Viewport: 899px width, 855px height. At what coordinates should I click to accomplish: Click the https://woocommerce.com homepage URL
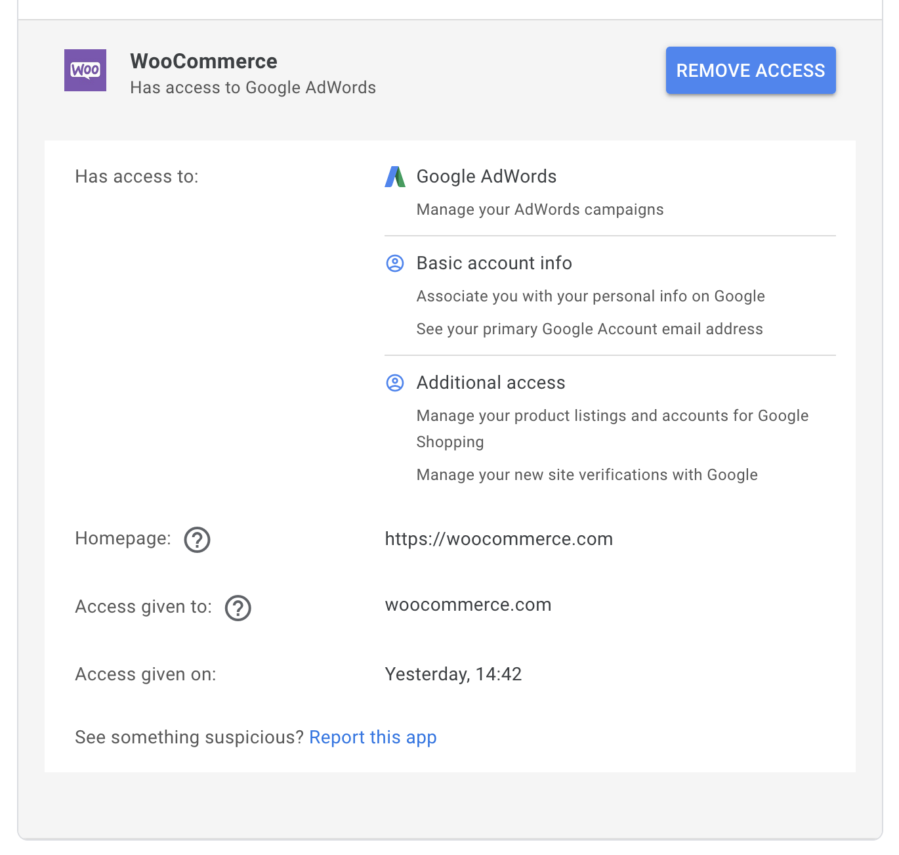point(499,539)
